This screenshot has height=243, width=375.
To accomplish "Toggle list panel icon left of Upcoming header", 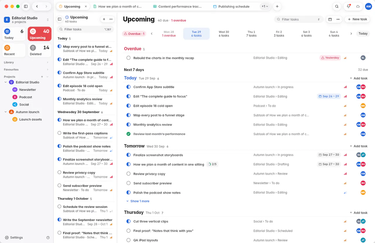I will coord(59,19).
